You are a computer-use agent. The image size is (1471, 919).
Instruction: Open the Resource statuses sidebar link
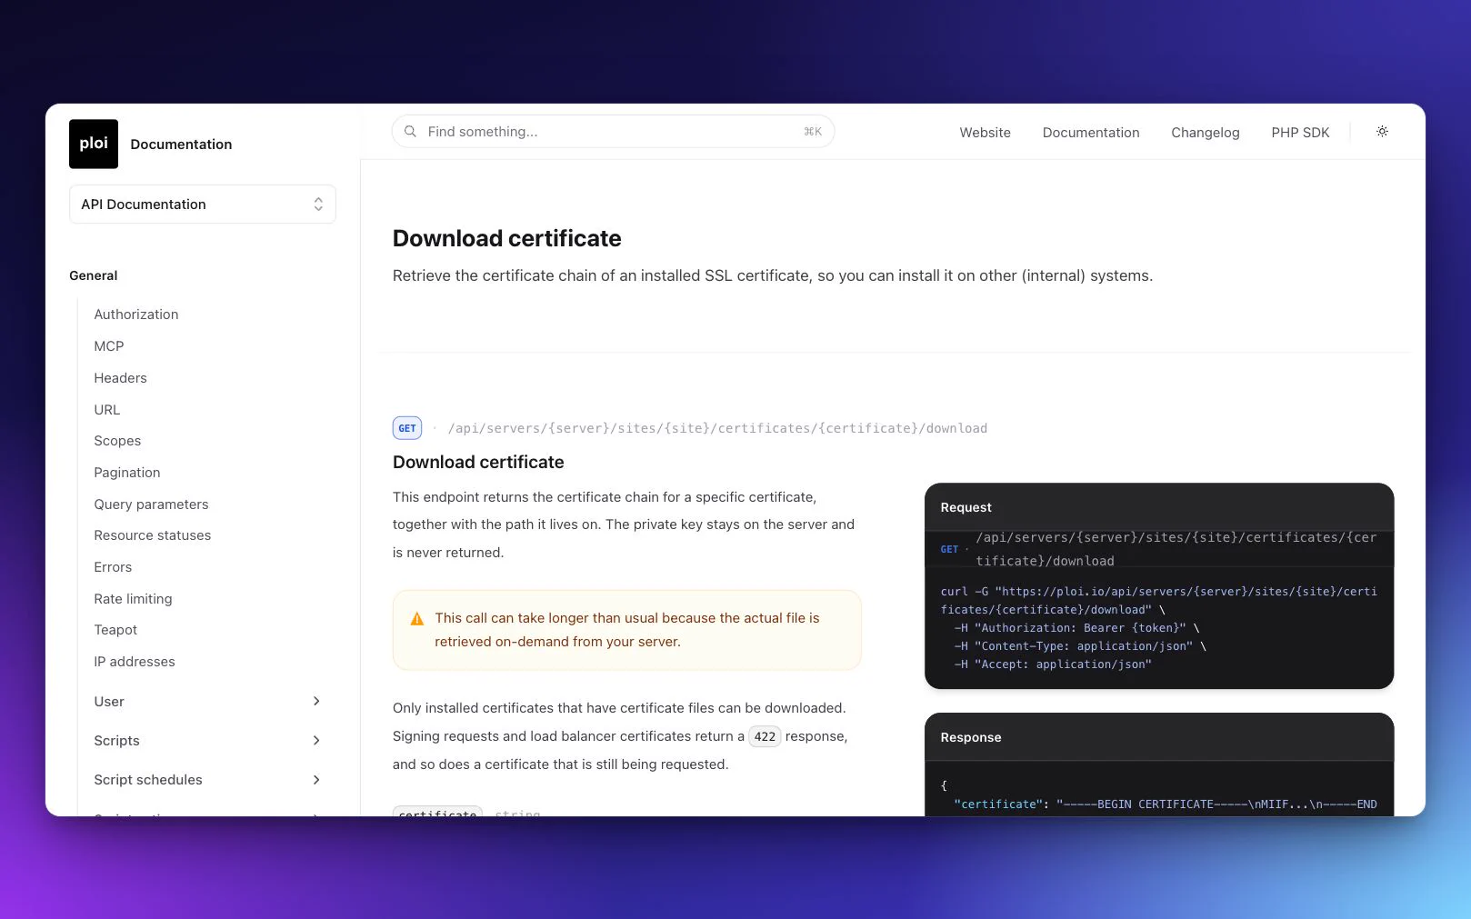(x=153, y=535)
